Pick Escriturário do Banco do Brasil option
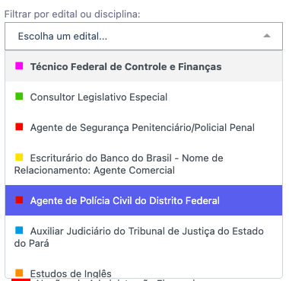289x281 pixels. (144, 164)
